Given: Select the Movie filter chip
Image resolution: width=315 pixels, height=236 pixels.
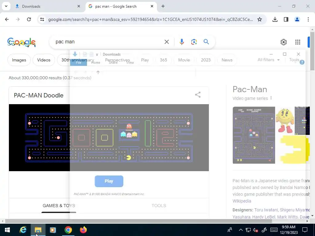Looking at the screenshot, I should click(184, 60).
